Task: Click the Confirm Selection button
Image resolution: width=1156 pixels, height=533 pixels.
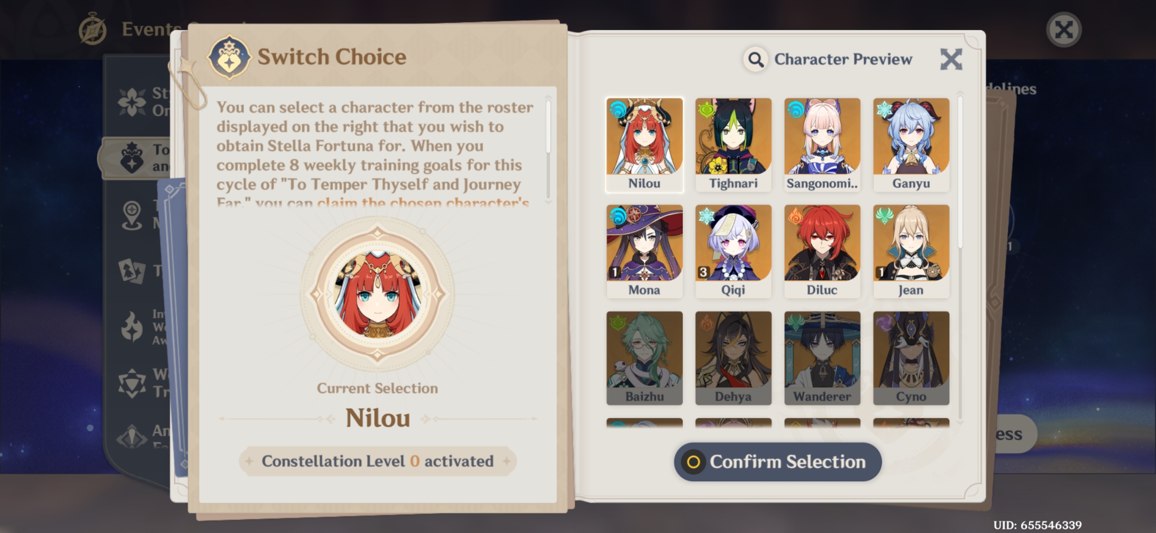Action: coord(778,462)
